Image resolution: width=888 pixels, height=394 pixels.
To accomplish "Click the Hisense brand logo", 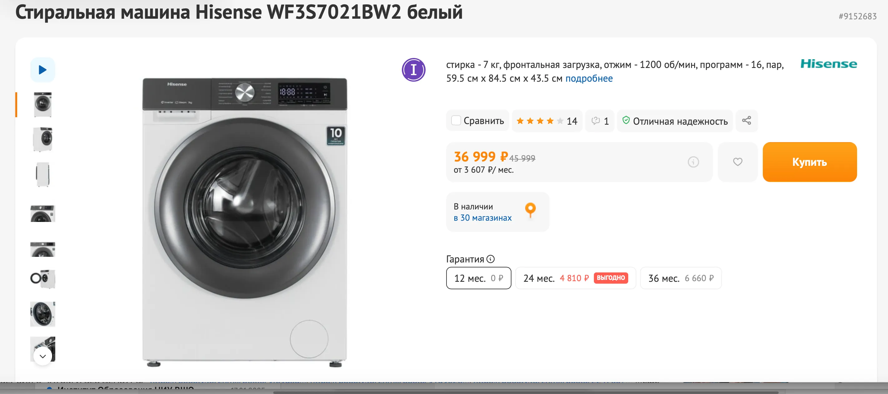I will (x=828, y=64).
